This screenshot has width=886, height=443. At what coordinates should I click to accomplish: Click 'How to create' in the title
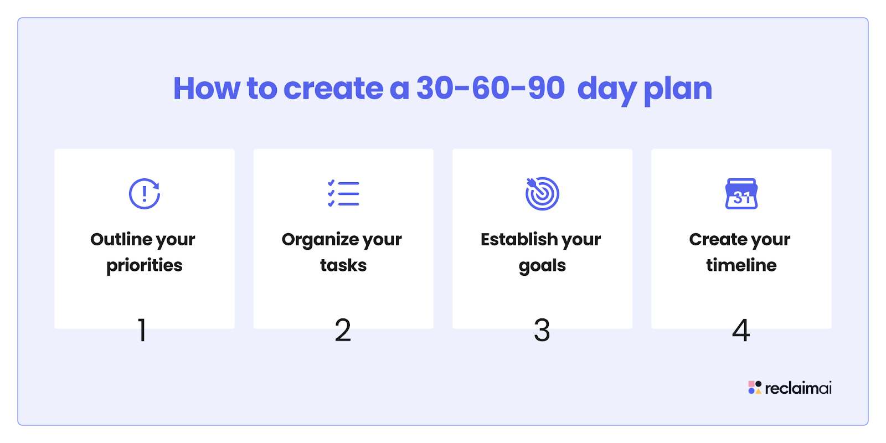click(278, 89)
